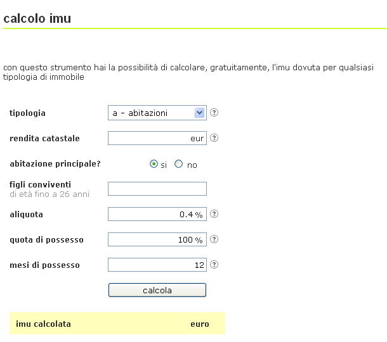
Task: Open the help icon beside rendita catastale
Action: (214, 138)
